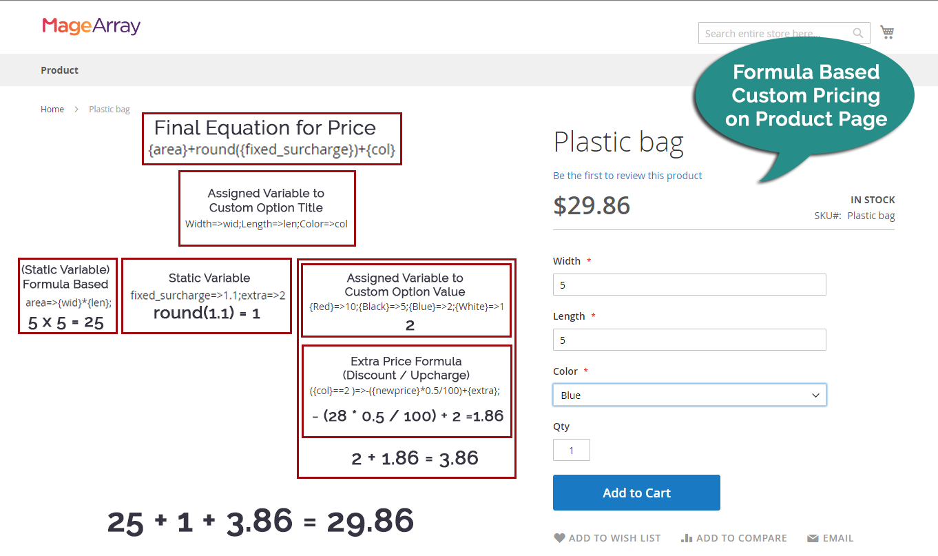Click inside the Width input field
938x556 pixels.
pos(689,284)
